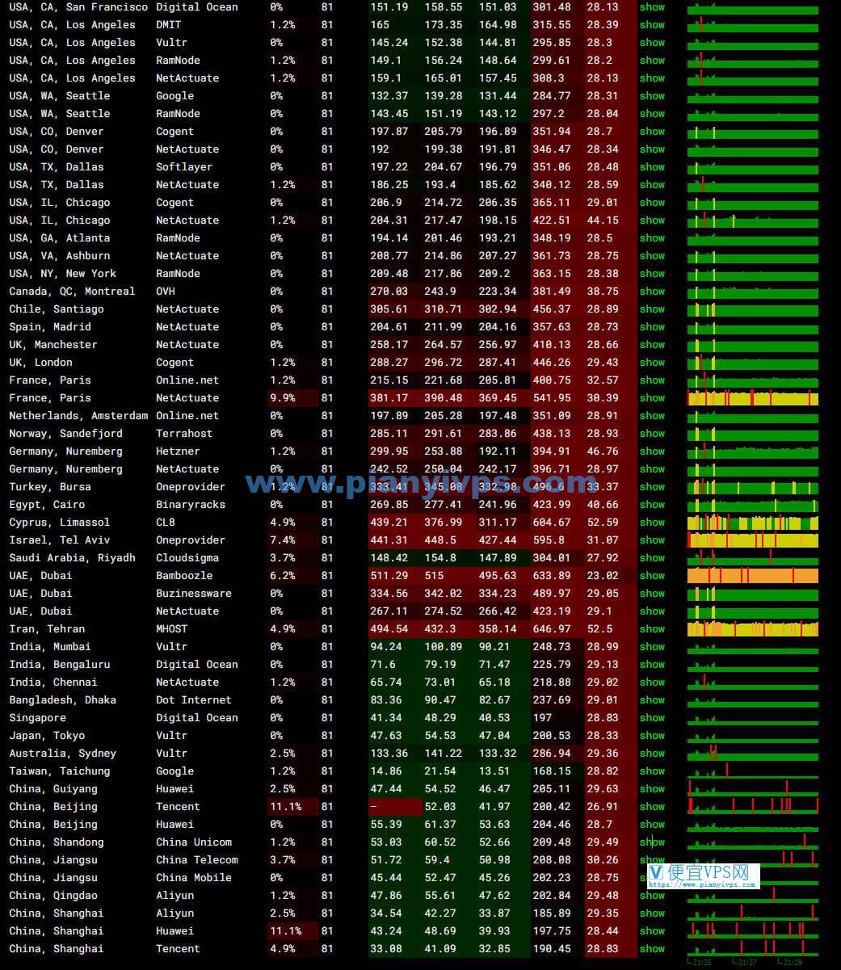Click the "Netherlands, Amsterdam" location
Viewport: 841px width, 970px height.
78,416
